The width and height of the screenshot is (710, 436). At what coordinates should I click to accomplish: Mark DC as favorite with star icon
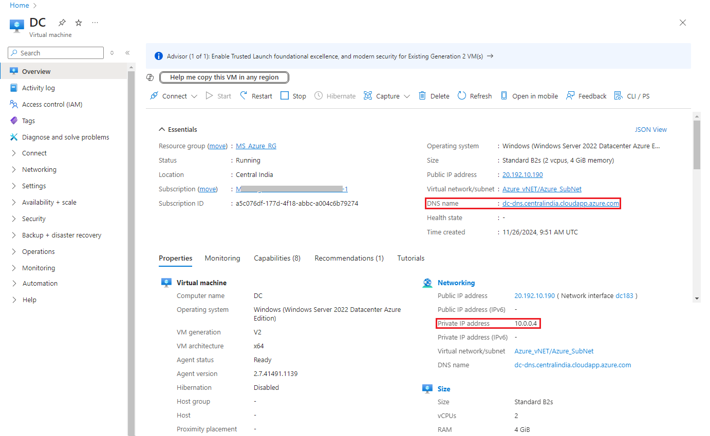click(79, 23)
